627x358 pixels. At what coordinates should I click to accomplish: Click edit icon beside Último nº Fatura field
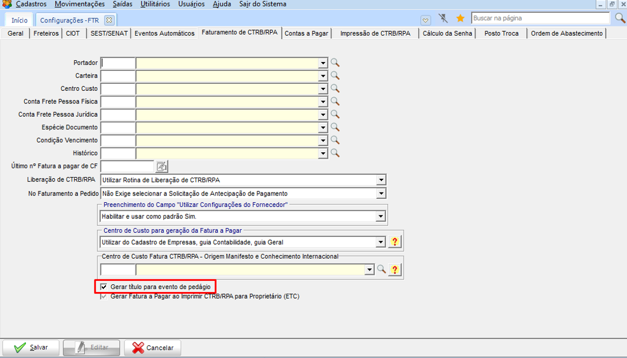tap(162, 166)
